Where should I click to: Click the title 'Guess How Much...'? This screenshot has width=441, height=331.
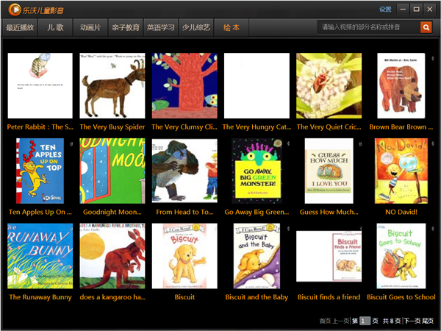coord(329,212)
